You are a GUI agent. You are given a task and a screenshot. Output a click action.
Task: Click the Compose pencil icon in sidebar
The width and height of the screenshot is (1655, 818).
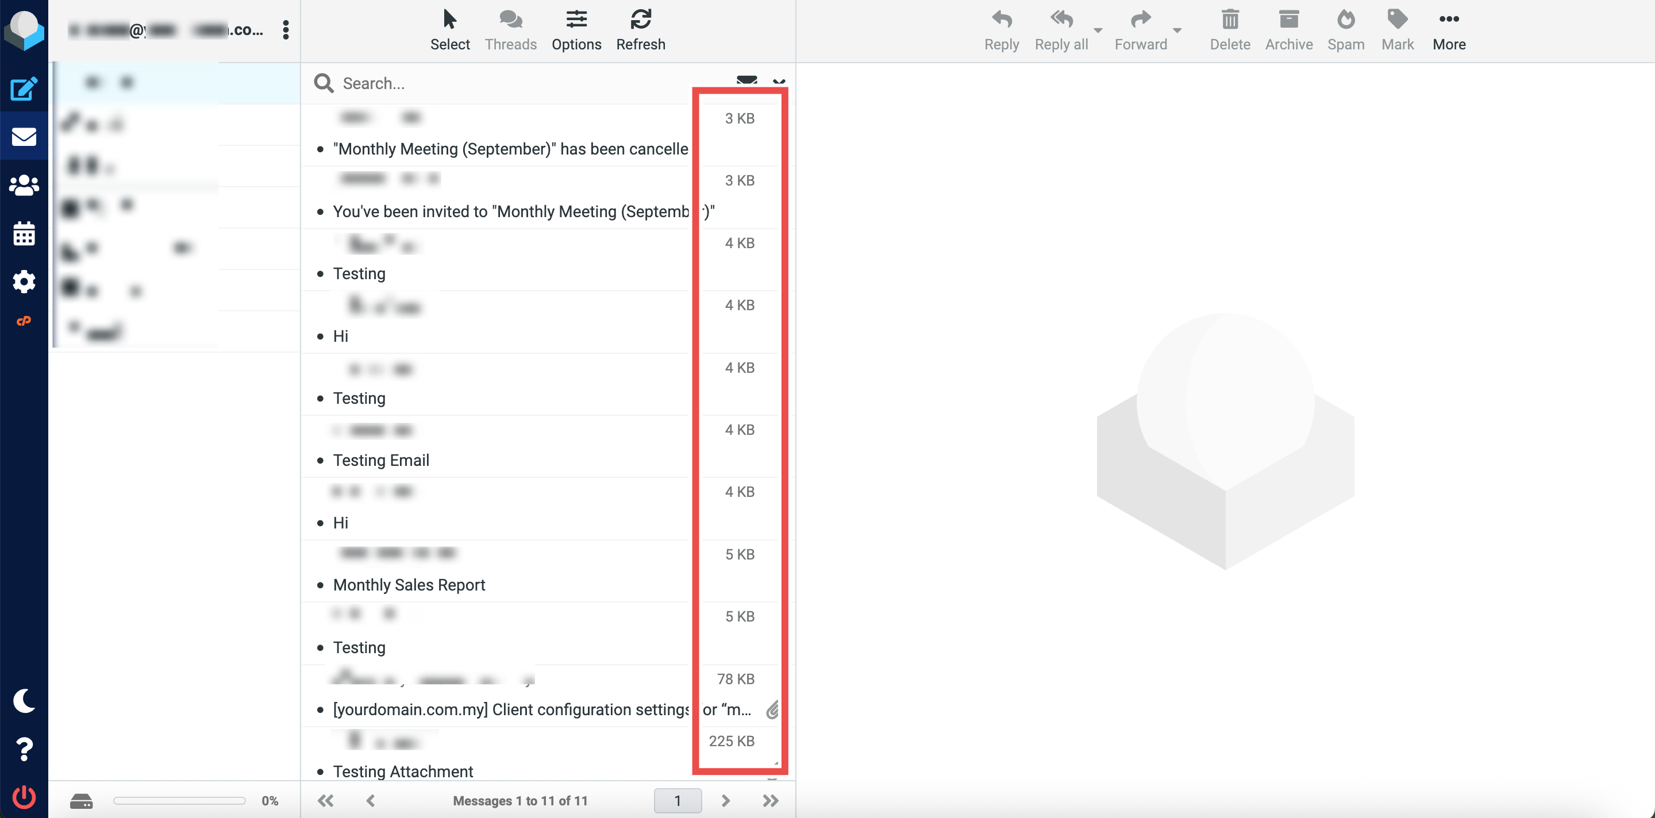pos(24,88)
